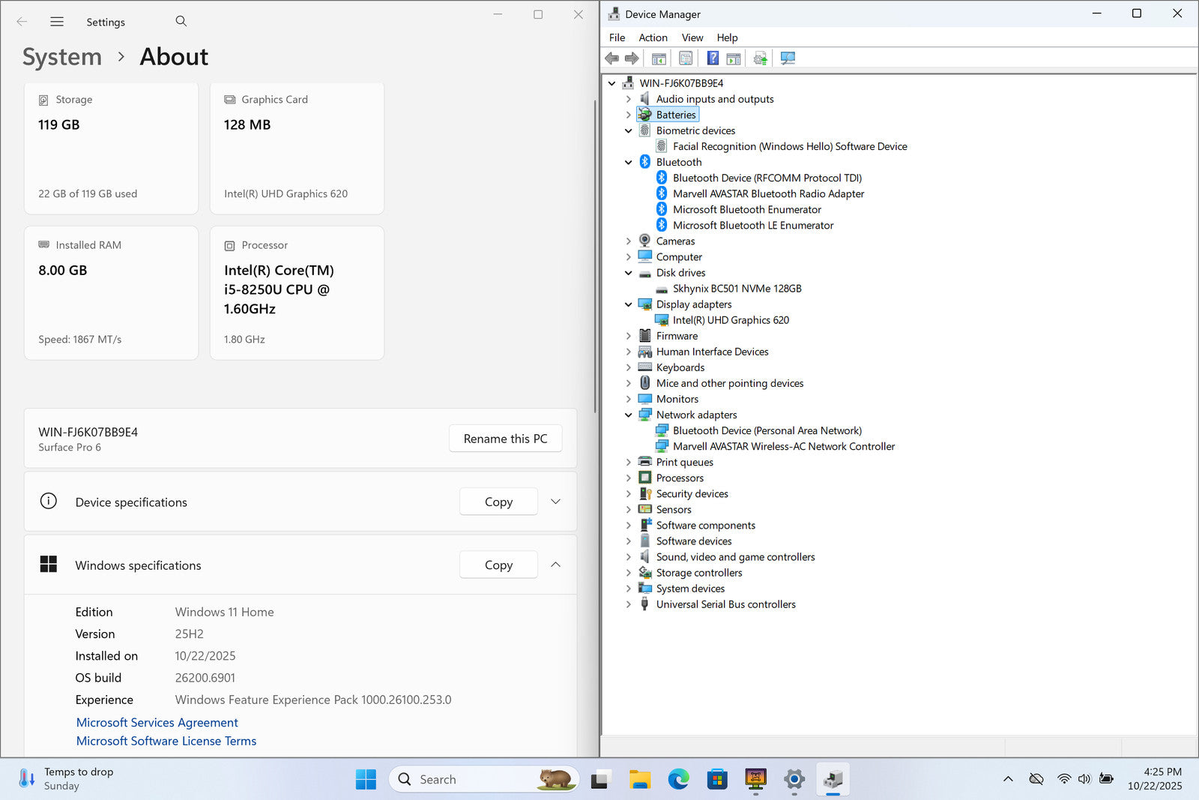The image size is (1199, 800).
Task: Click Show/Hide Console Tree toolbar icon
Action: [659, 58]
